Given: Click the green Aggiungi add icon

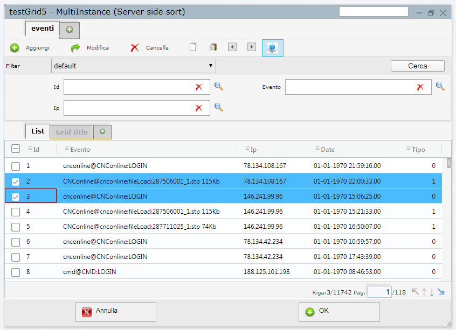Looking at the screenshot, I should pos(15,48).
